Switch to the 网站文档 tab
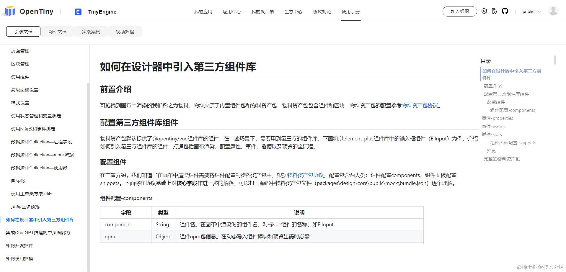The width and height of the screenshot is (566, 272). tap(57, 31)
